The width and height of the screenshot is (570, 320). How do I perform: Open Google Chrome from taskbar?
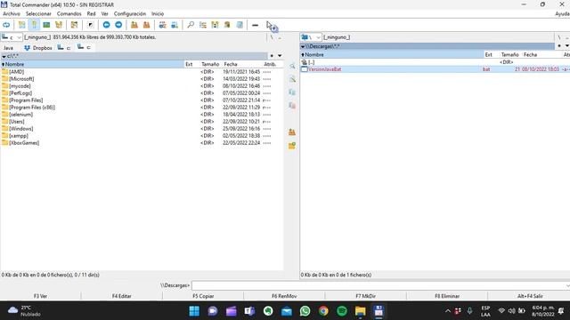323,311
